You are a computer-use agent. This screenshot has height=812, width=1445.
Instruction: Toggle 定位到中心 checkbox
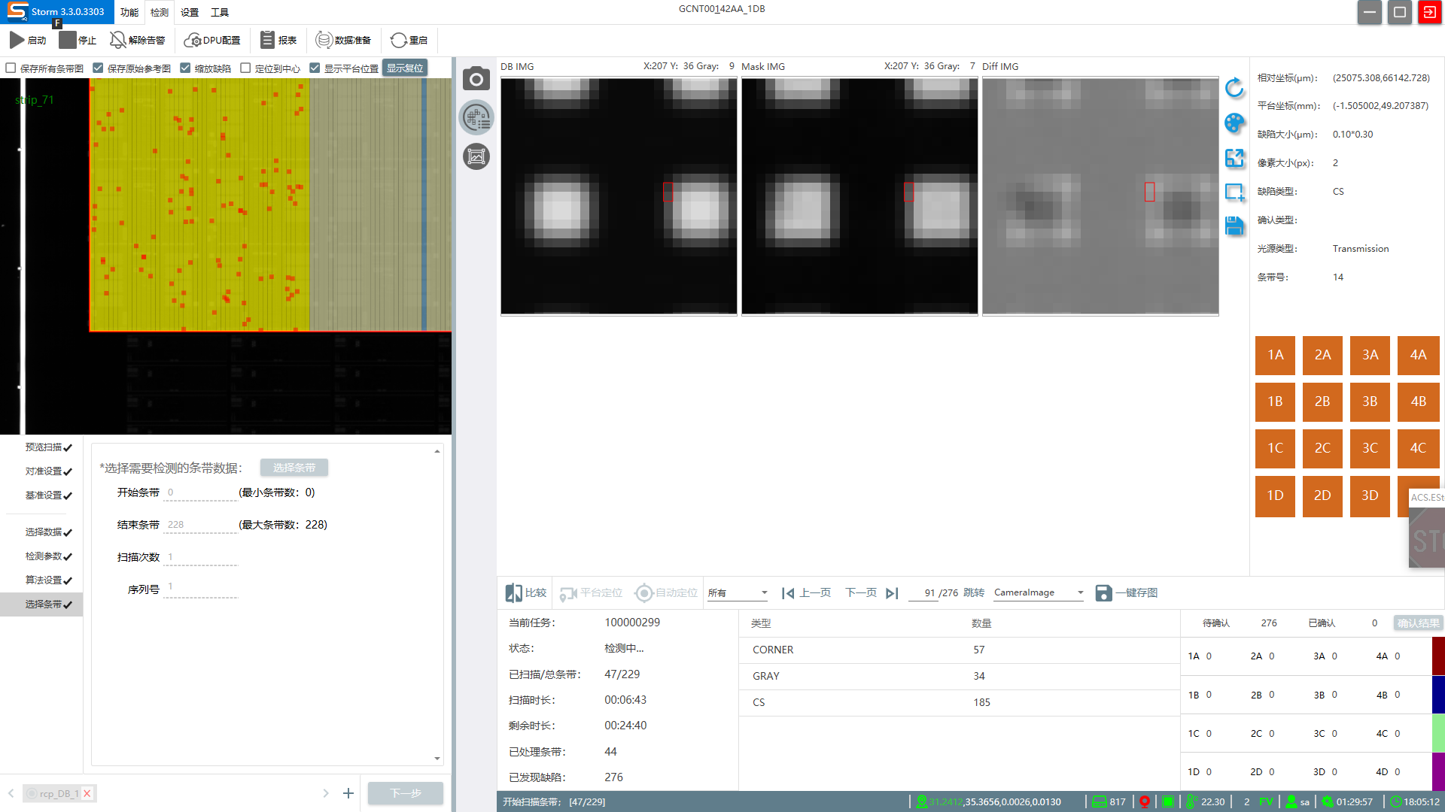click(245, 68)
